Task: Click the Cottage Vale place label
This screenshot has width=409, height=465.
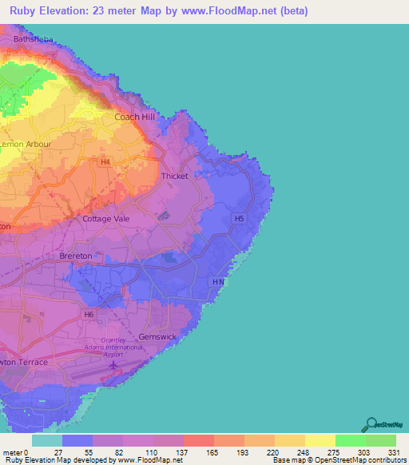Action: pyautogui.click(x=106, y=219)
